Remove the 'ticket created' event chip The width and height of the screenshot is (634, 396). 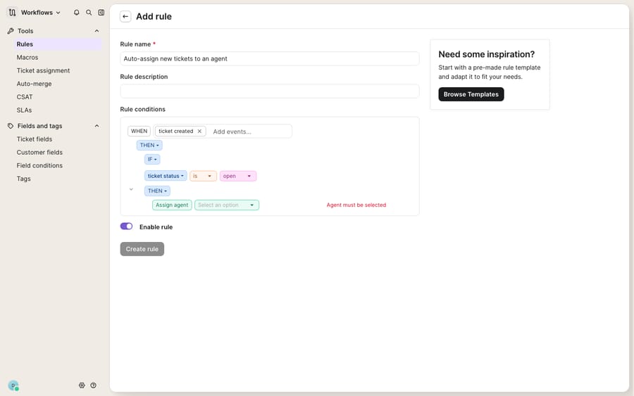pos(199,132)
